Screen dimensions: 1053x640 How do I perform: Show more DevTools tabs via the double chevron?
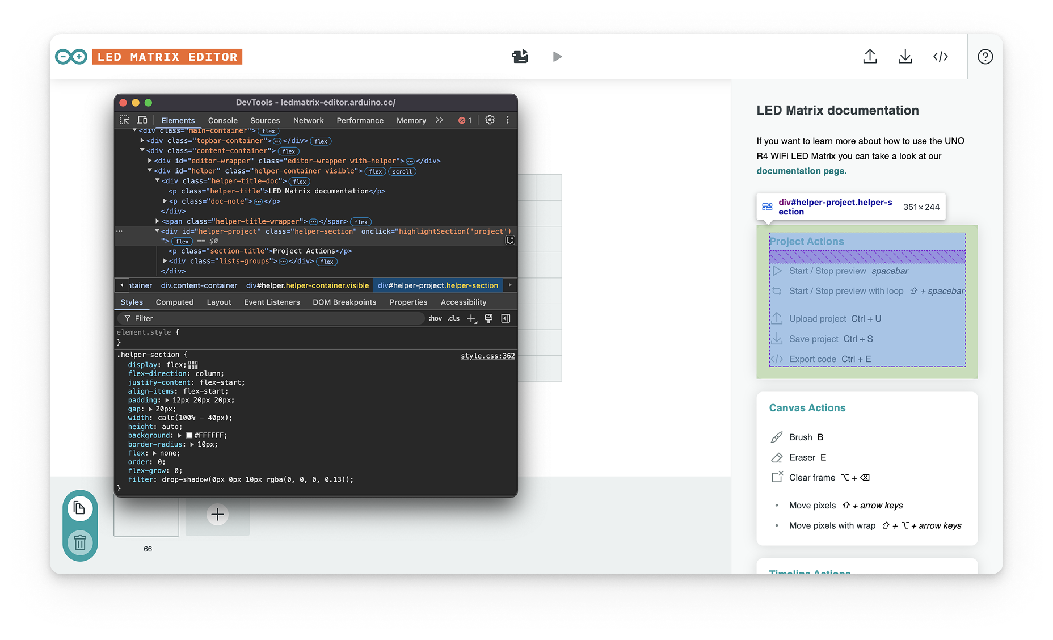439,120
